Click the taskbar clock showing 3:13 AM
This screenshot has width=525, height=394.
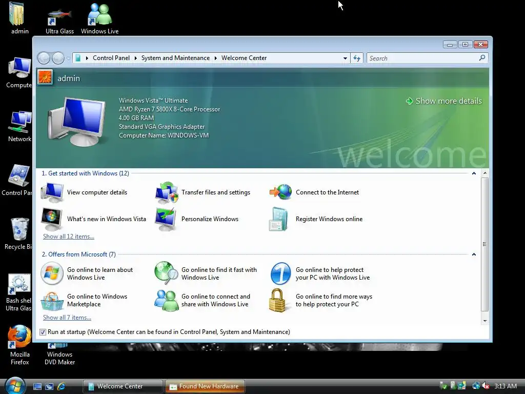point(506,386)
